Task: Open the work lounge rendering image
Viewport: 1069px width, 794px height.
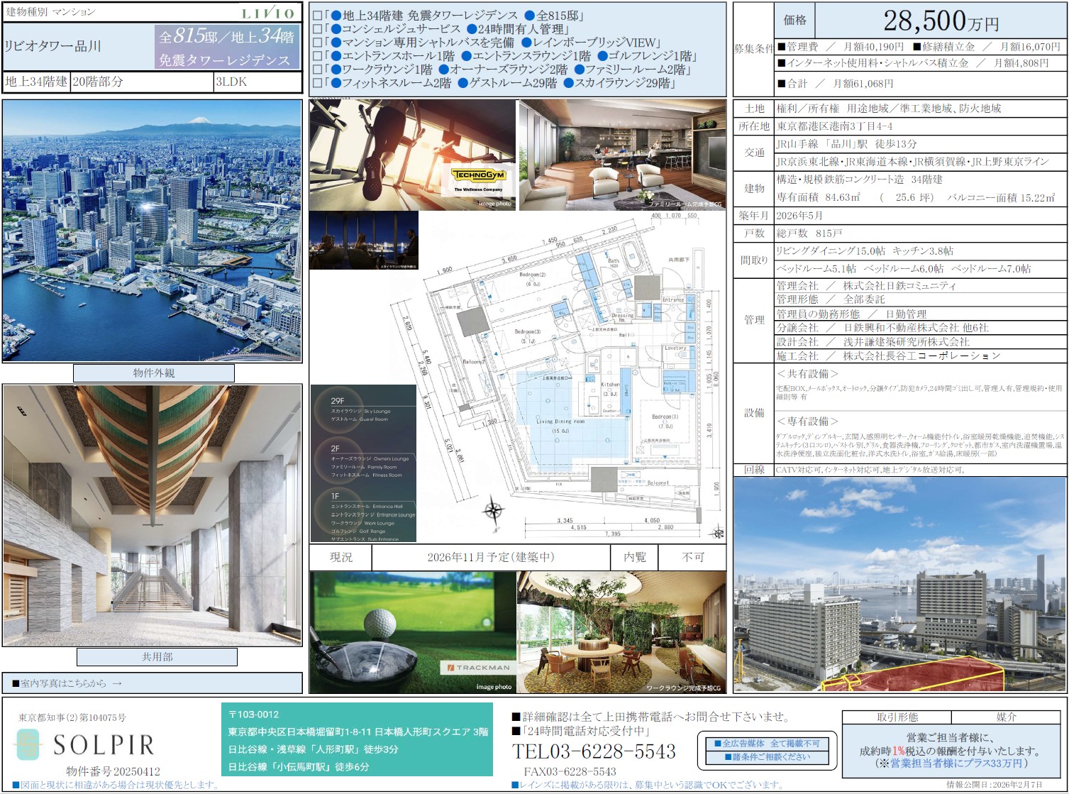Action: click(621, 632)
